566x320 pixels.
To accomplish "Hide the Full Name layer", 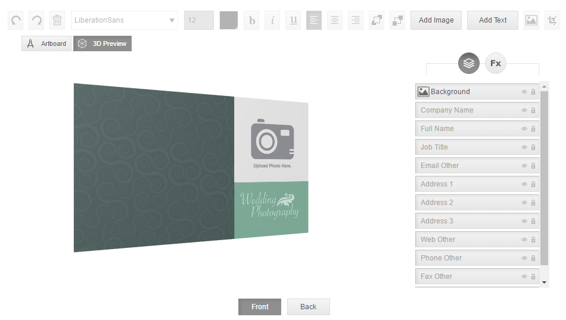I will 524,129.
